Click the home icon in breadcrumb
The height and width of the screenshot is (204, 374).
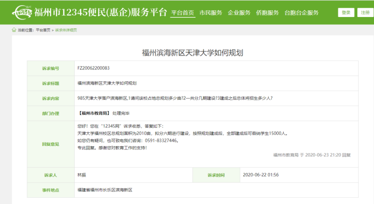pyautogui.click(x=14, y=30)
